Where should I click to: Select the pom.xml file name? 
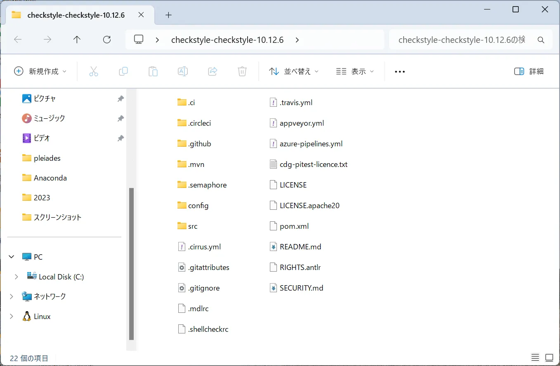(294, 226)
